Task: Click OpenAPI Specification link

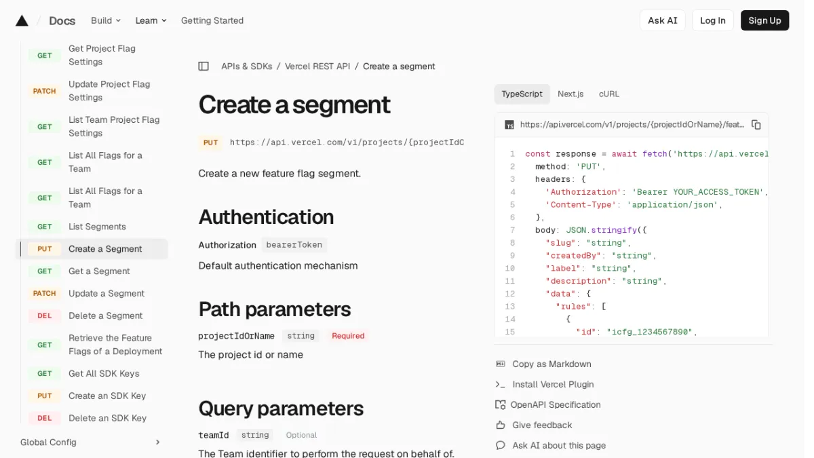Action: [556, 405]
